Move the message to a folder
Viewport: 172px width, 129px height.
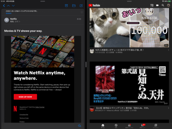coord(74,6)
